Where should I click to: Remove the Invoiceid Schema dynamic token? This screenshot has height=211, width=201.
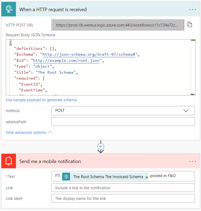click(147, 178)
